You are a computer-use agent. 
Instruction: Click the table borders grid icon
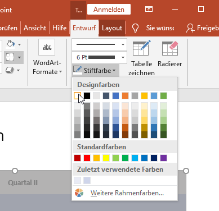click(x=10, y=57)
